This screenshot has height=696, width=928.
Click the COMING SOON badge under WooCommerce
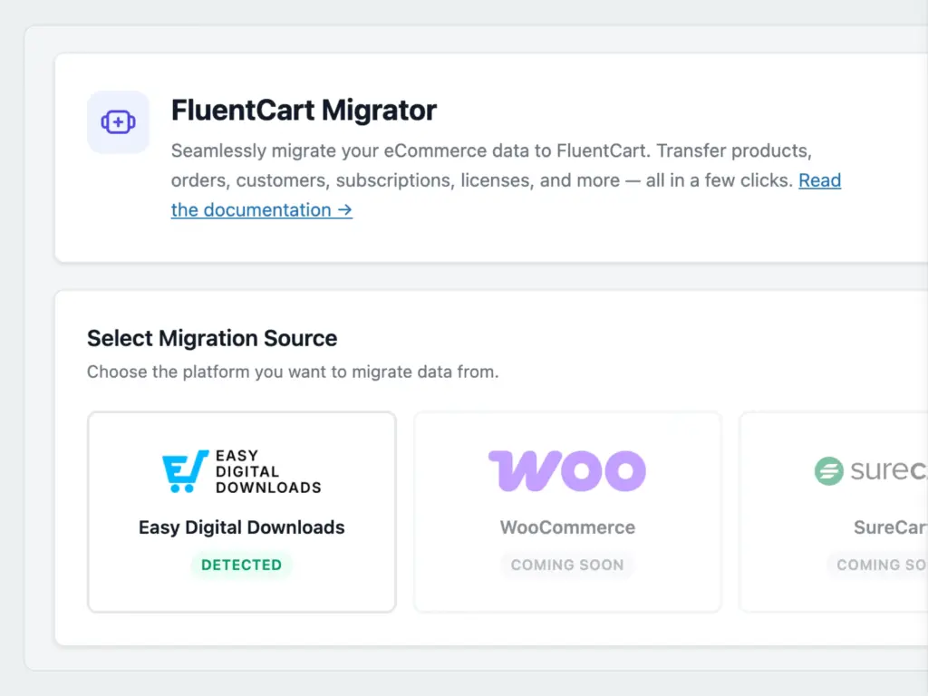(567, 565)
